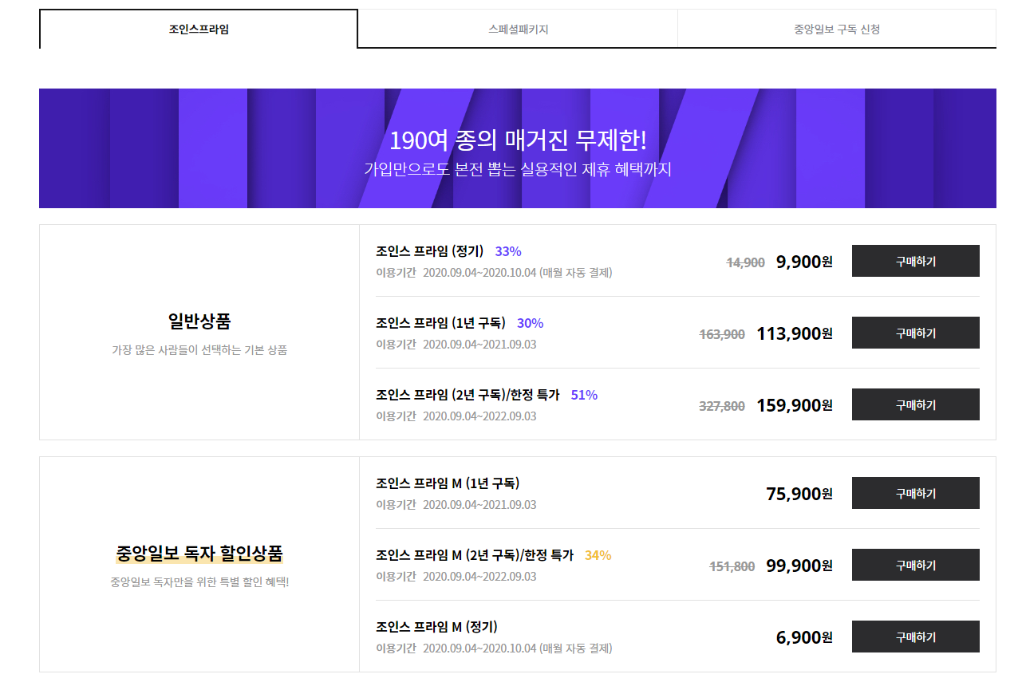
Task: Select the 조인스 프라임 M (1년 구독) title
Action: [448, 483]
